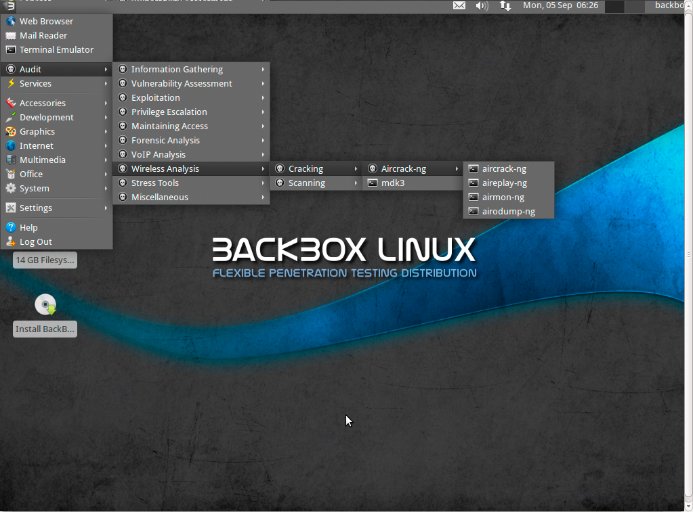Launch Web Browser from the menu
The image size is (693, 512).
click(57, 21)
